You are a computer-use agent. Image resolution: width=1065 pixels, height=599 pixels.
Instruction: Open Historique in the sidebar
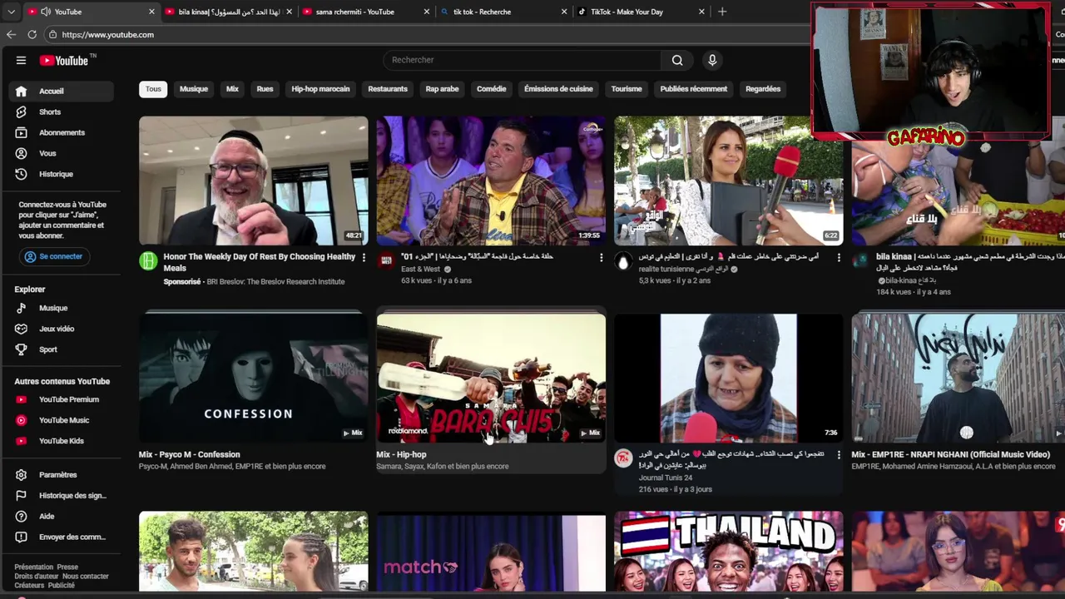(62, 174)
